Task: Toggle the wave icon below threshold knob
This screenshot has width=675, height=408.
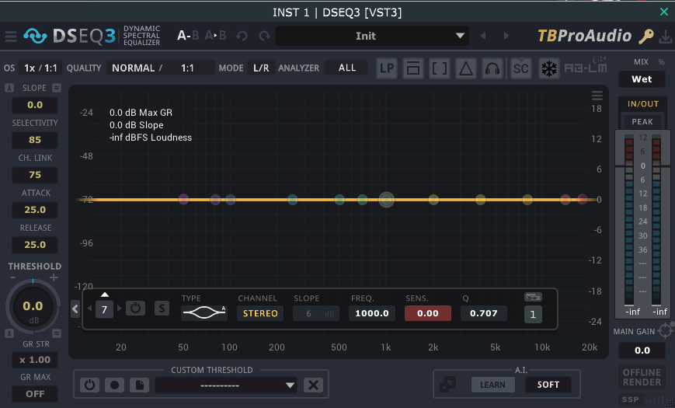Action: [57, 333]
